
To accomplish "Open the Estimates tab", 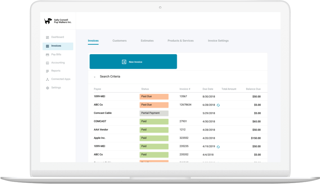I will 147,41.
